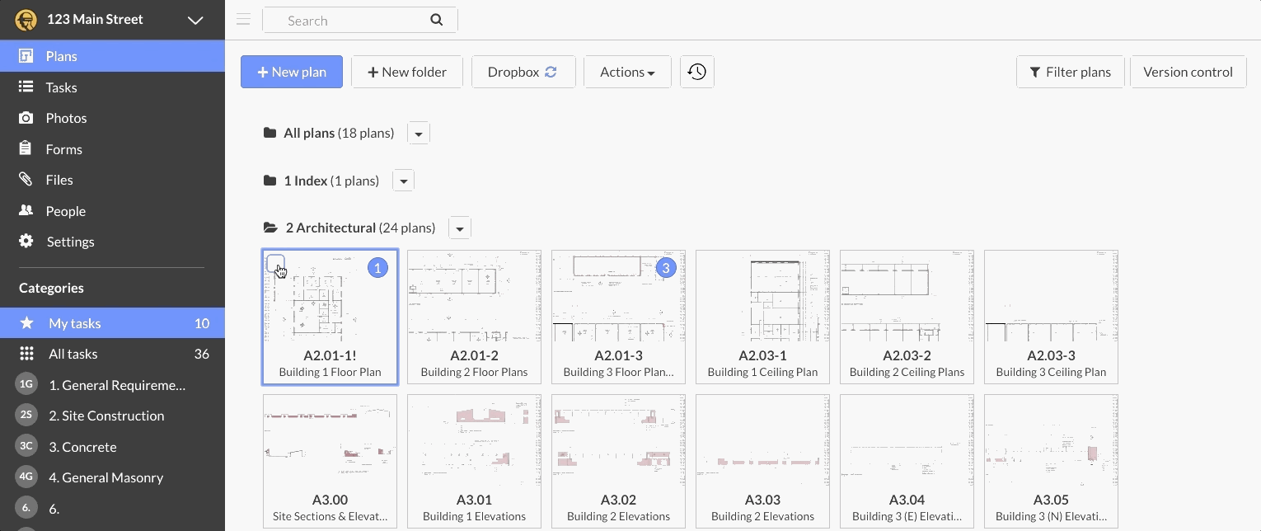The width and height of the screenshot is (1261, 531).
Task: Open Forms from the sidebar
Action: 63,149
